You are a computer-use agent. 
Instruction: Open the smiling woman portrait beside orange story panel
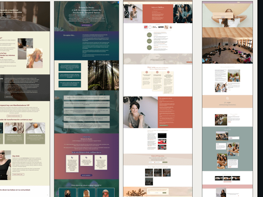point(141,112)
